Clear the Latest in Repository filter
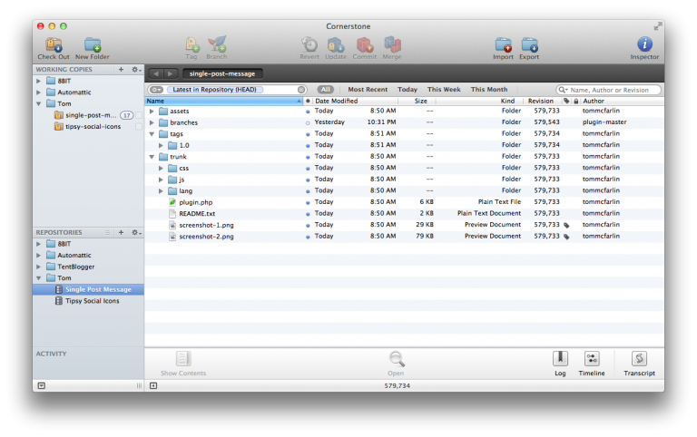This screenshot has height=437, width=697. tap(301, 90)
